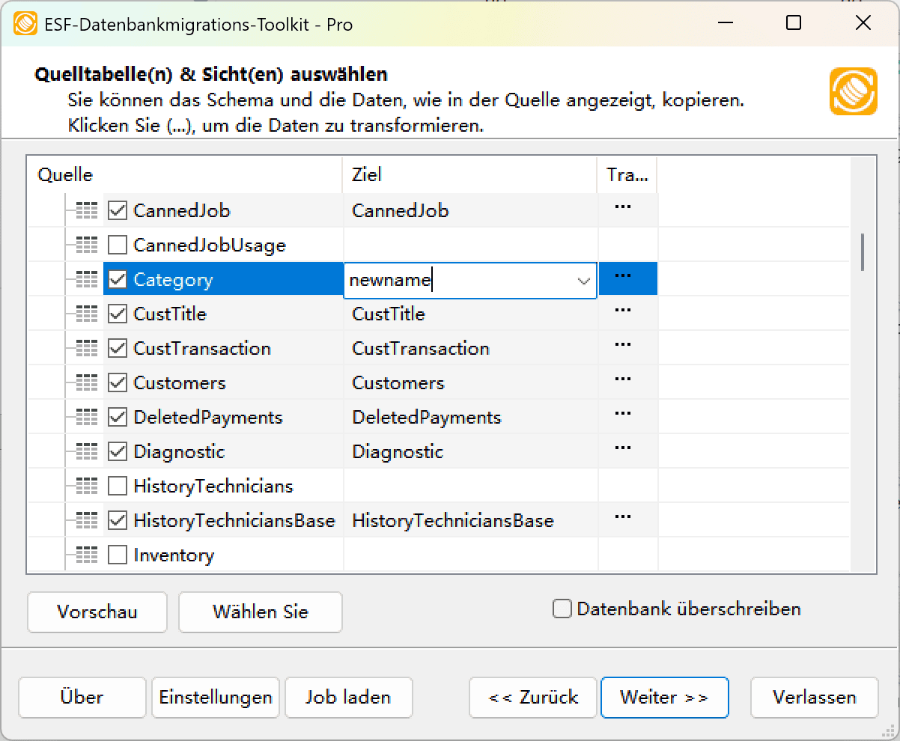Uncheck the Diagnostic table checkbox
The image size is (900, 741).
pos(118,452)
